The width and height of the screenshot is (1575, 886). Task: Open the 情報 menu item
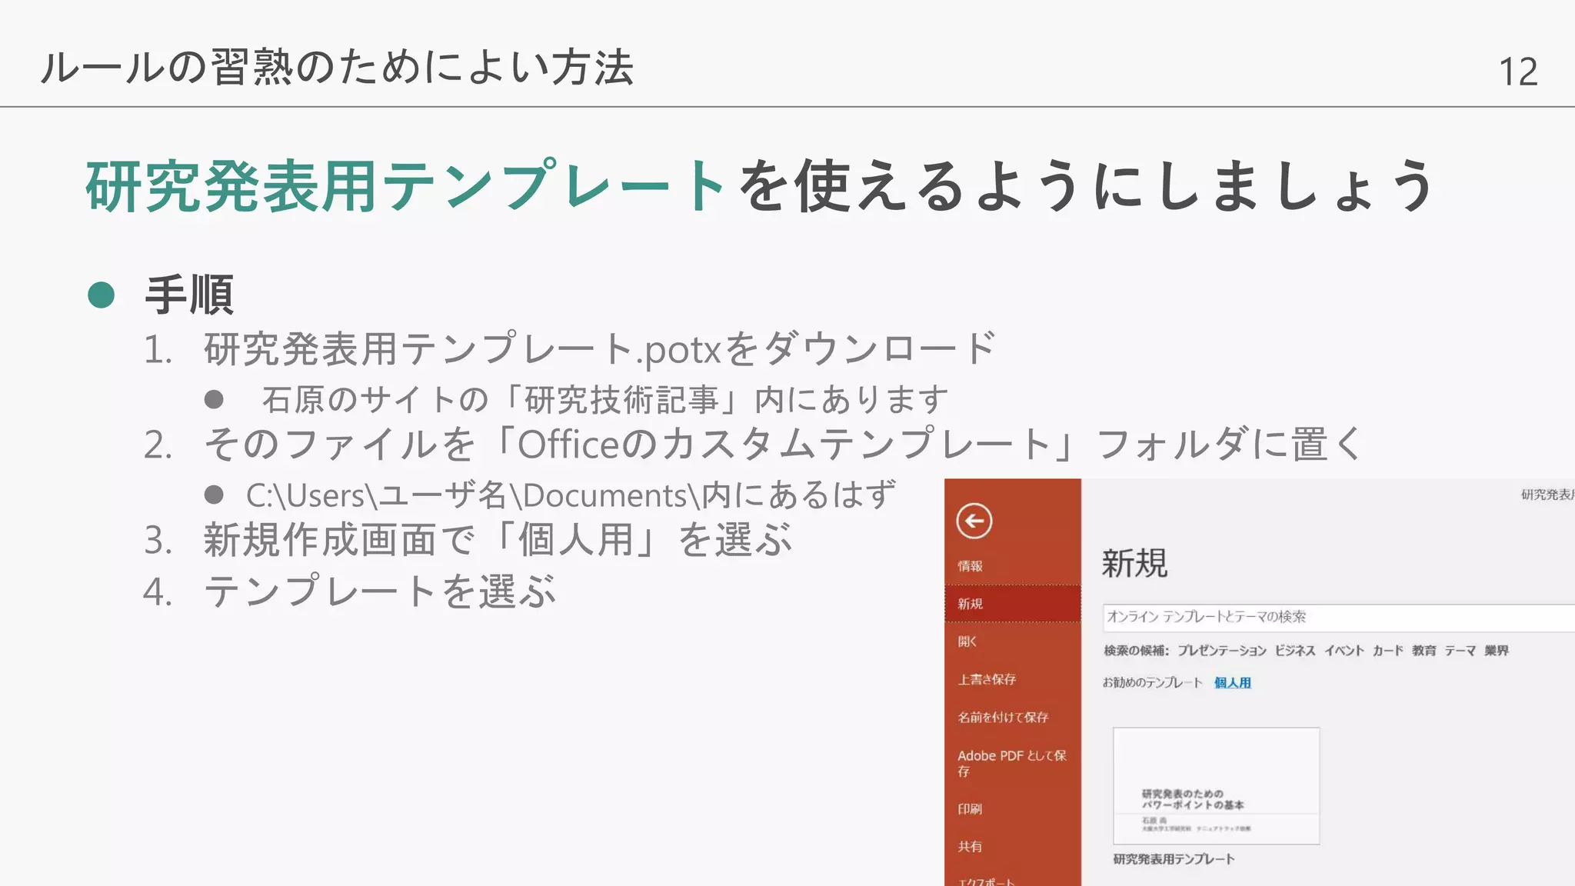point(970,566)
